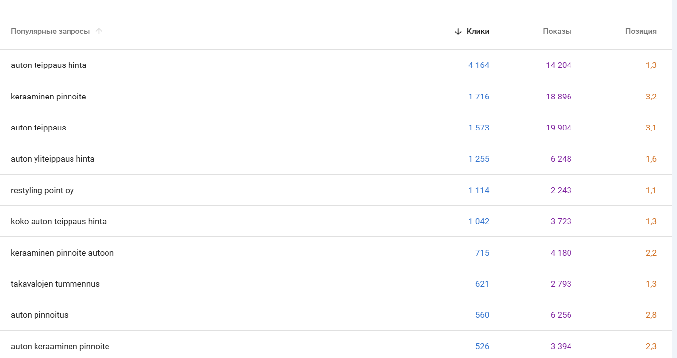Select 'koko auton teippaus hinta' query

[59, 222]
